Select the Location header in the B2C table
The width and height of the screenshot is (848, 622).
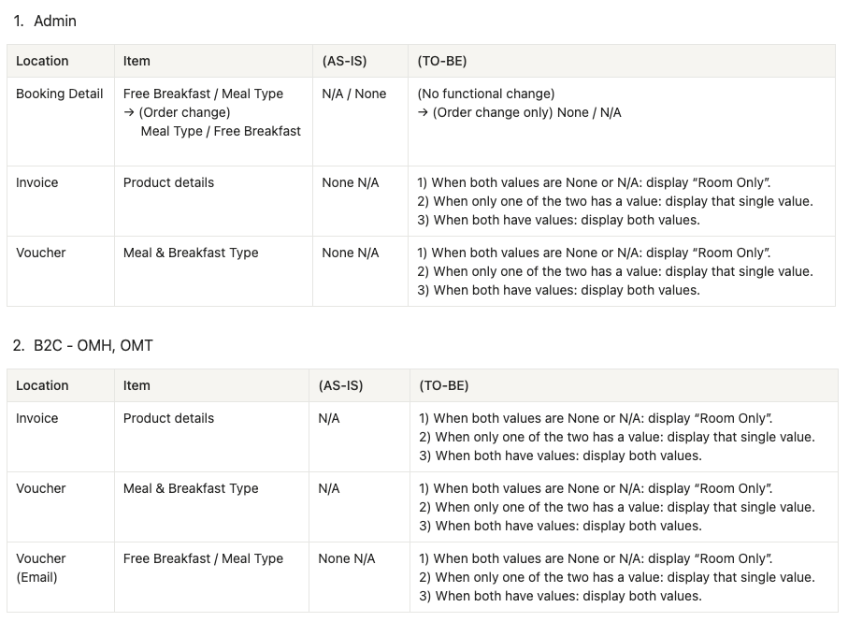click(42, 385)
